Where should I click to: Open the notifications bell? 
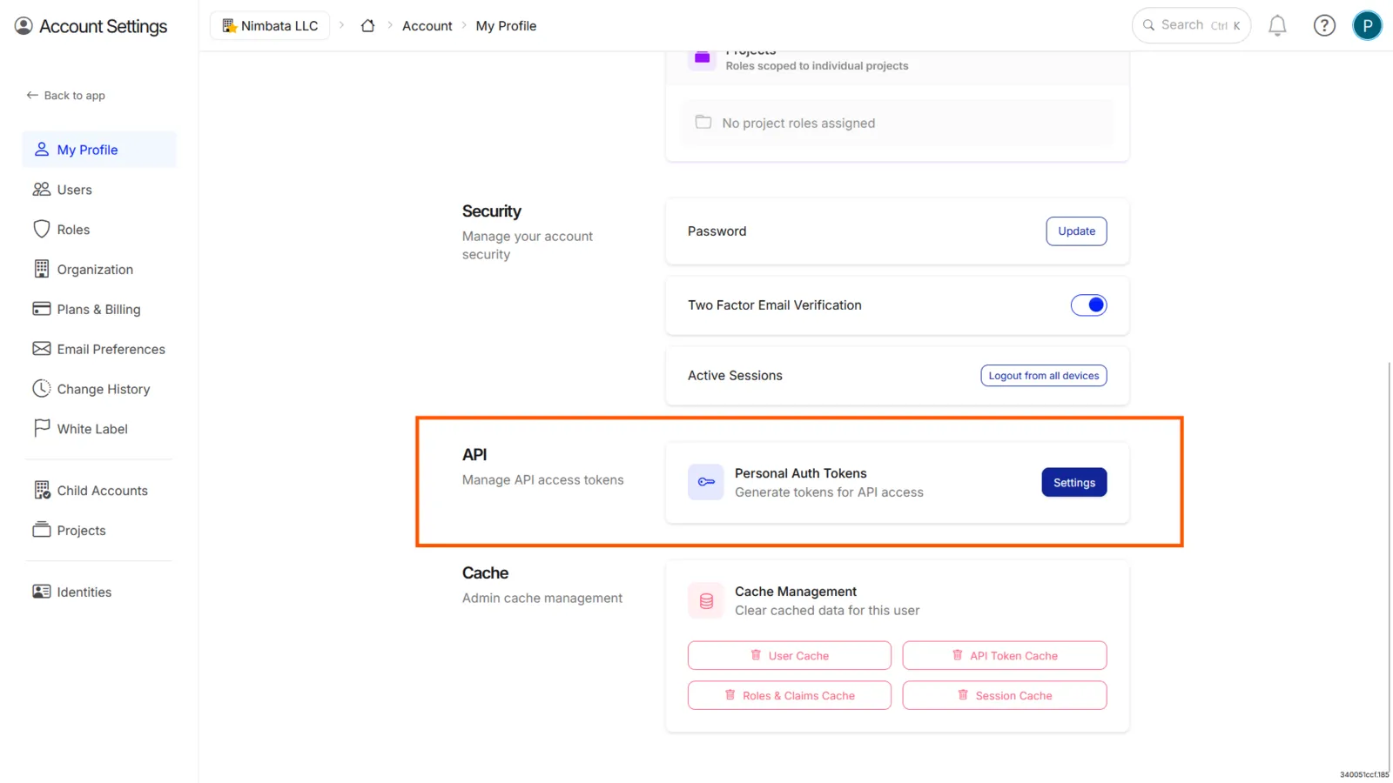(x=1277, y=26)
